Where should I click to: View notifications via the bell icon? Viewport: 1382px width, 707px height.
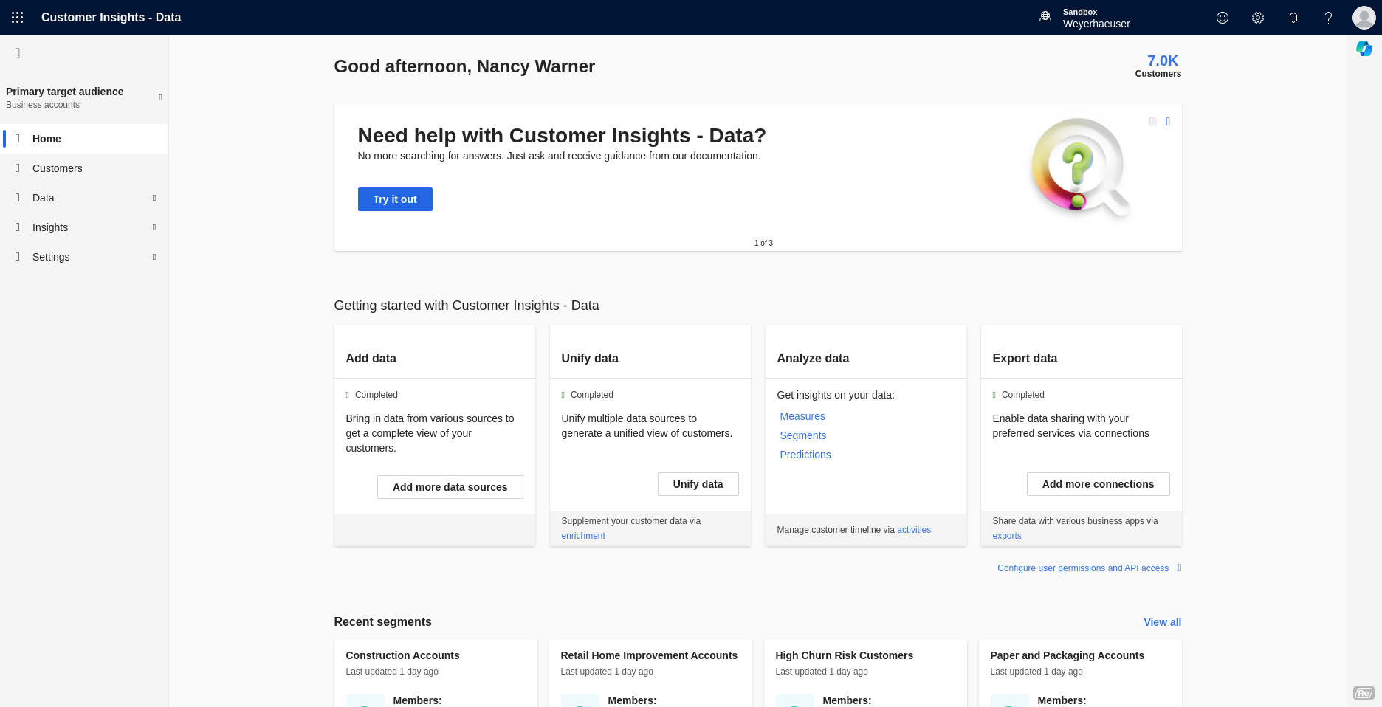click(x=1293, y=17)
